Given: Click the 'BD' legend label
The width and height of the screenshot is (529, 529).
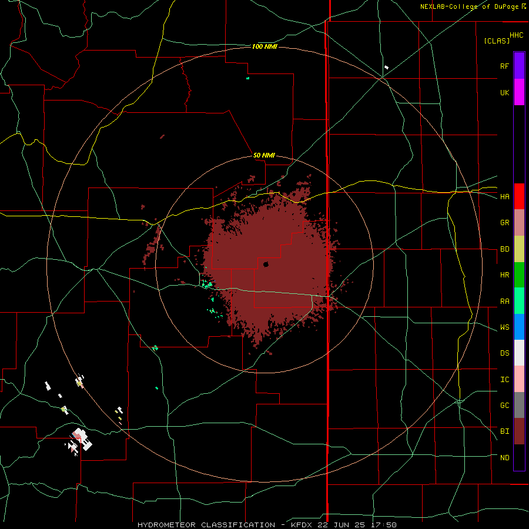Looking at the screenshot, I should tap(504, 249).
